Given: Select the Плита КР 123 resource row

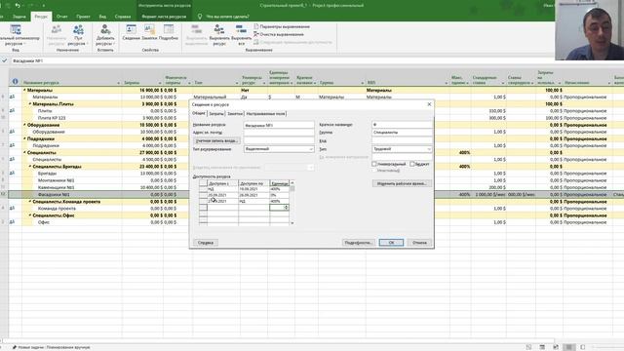Looking at the screenshot, I should (x=52, y=118).
